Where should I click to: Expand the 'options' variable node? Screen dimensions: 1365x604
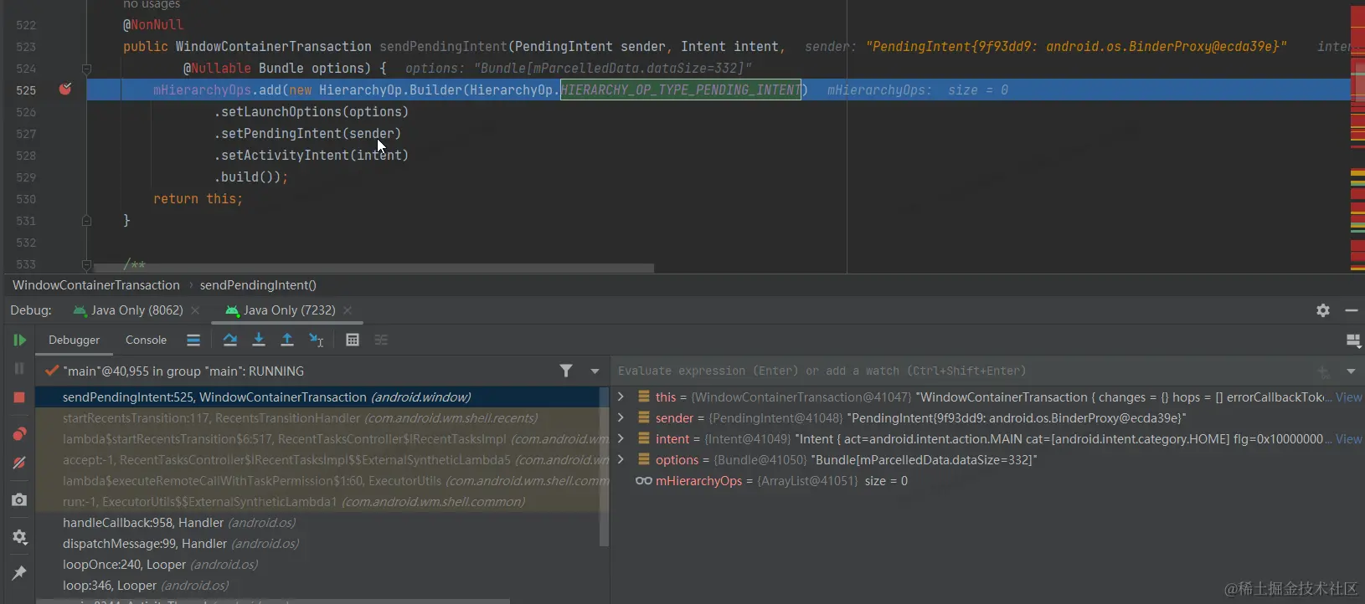tap(621, 459)
